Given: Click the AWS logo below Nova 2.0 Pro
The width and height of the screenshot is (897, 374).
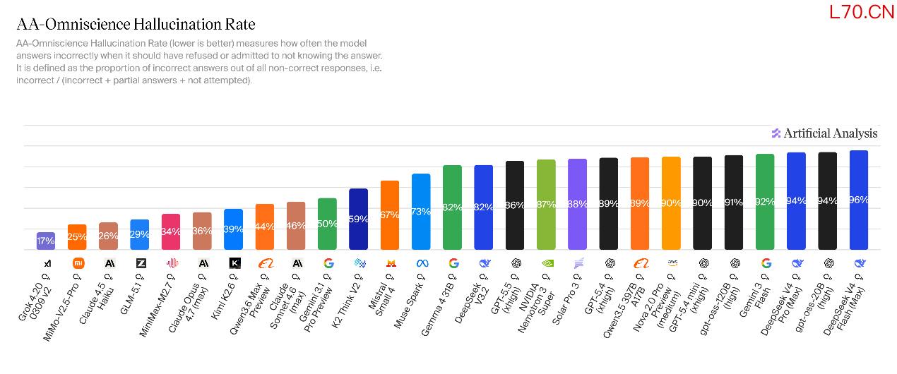Looking at the screenshot, I should (672, 263).
